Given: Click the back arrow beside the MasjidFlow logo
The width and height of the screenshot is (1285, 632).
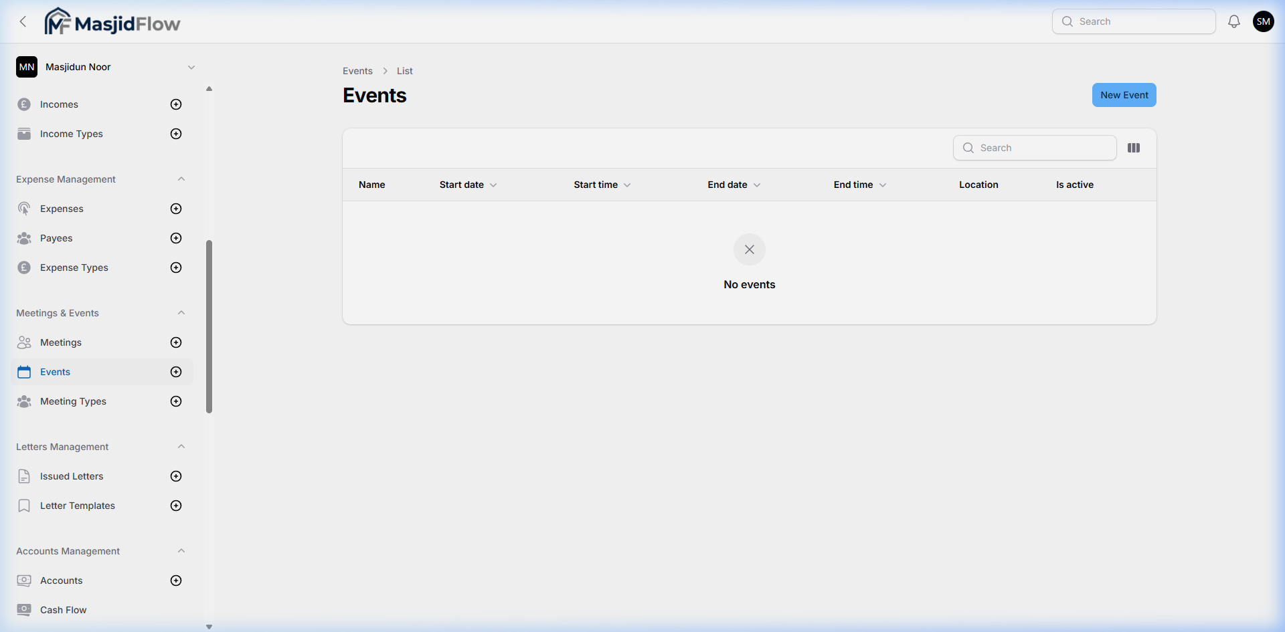Looking at the screenshot, I should [23, 21].
